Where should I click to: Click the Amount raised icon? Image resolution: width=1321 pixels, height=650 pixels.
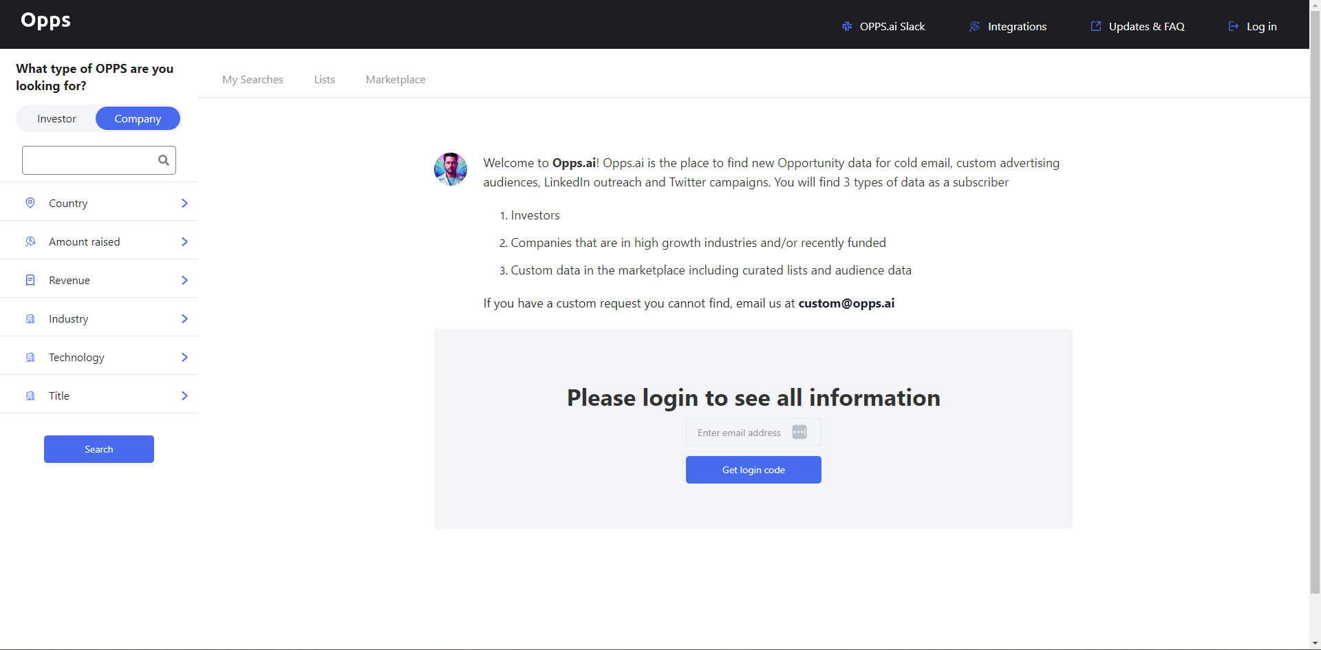30,241
